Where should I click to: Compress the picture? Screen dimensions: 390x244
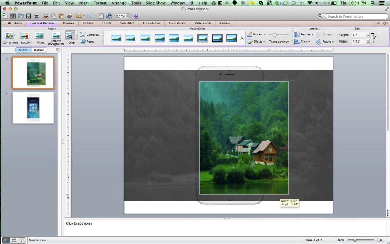point(90,35)
